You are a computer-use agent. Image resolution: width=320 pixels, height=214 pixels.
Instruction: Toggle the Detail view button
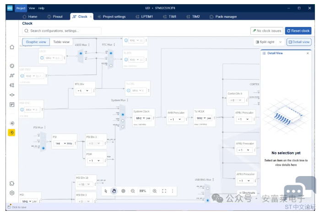click(x=299, y=42)
